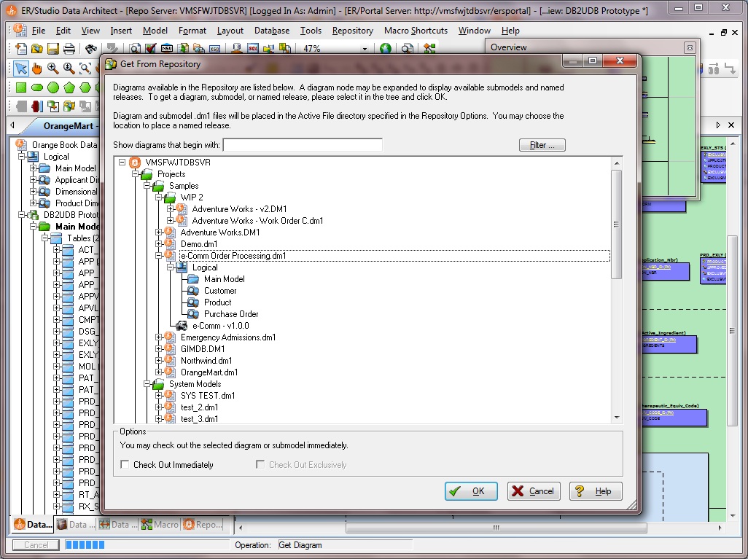Image resolution: width=748 pixels, height=559 pixels.
Task: Click the Filter ... button
Action: 542,145
